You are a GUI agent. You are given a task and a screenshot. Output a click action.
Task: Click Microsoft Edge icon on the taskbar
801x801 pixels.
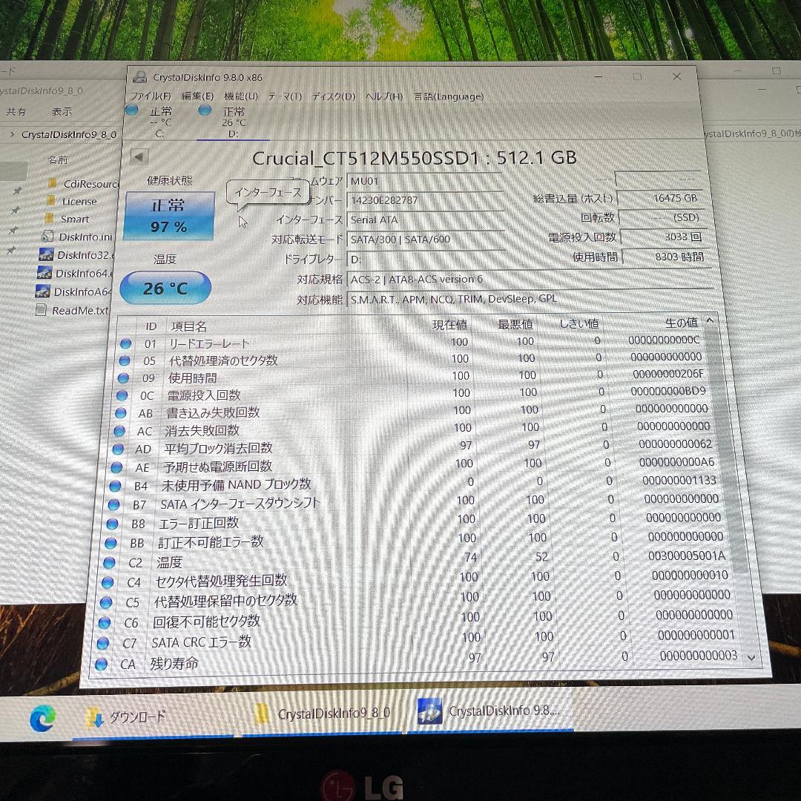[x=43, y=718]
